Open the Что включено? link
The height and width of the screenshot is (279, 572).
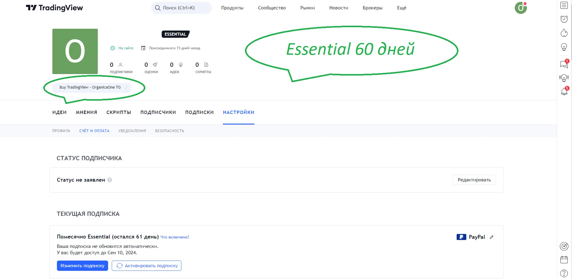pos(175,237)
